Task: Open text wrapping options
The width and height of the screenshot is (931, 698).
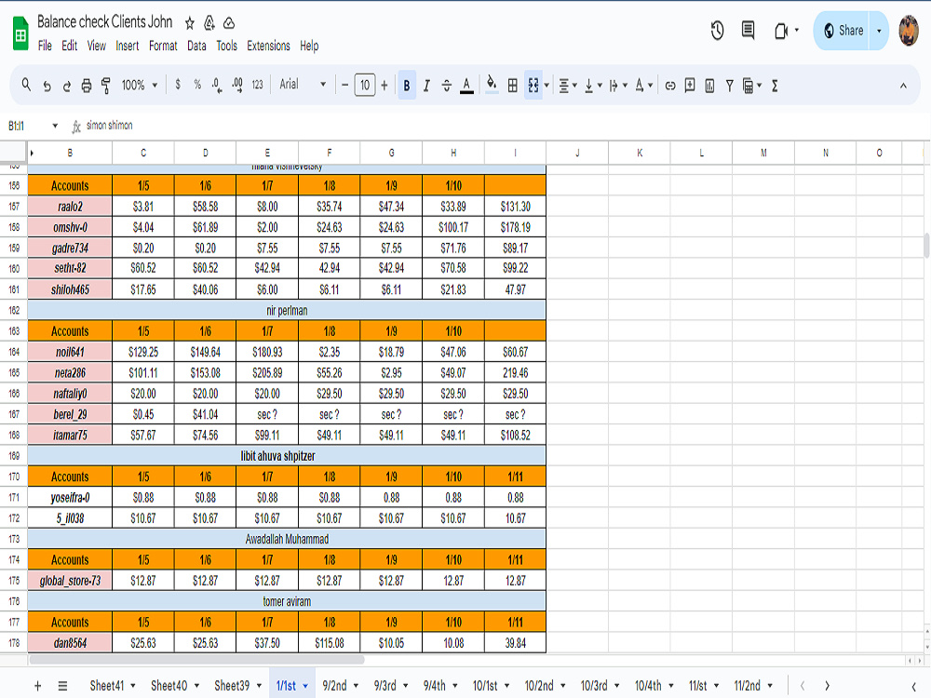Action: point(618,86)
